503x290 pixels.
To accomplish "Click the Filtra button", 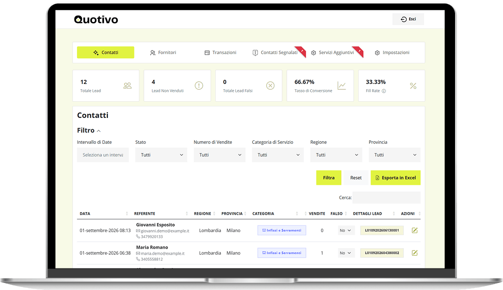I will 329,178.
